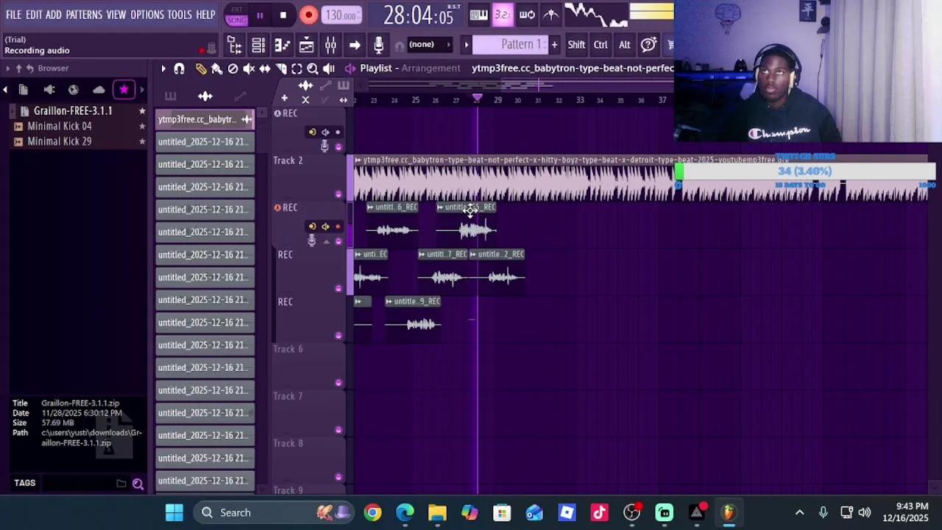The width and height of the screenshot is (942, 530).
Task: Select the Paint brush tool
Action: 216,68
